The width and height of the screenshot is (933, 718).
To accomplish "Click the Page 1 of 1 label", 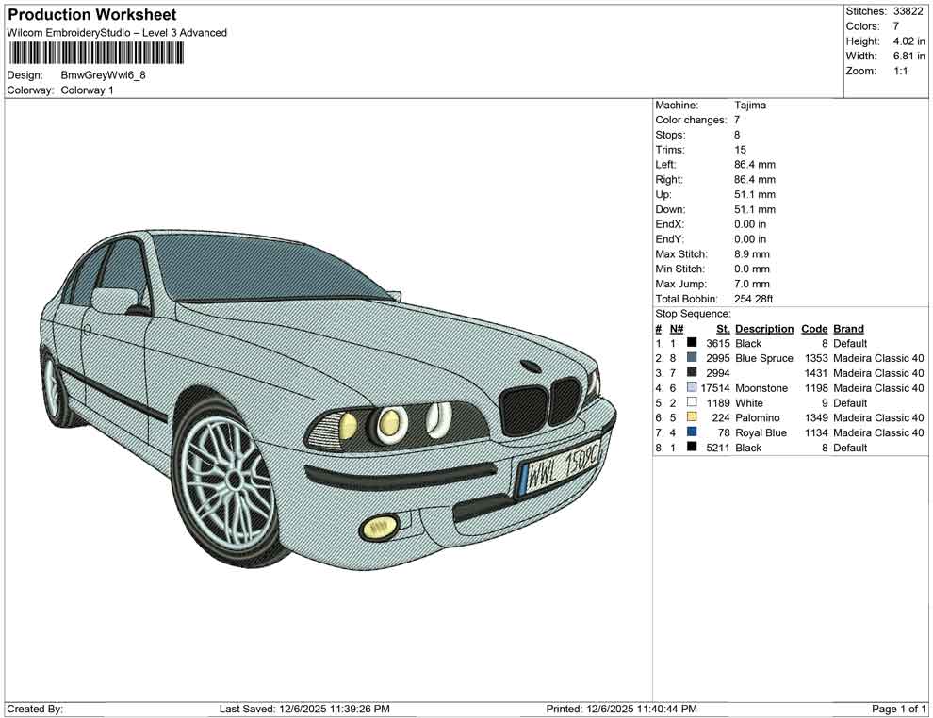I will [x=895, y=709].
